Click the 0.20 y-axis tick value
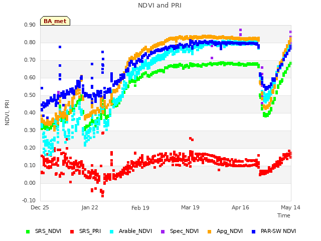The width and height of the screenshot is (321, 241). tap(30, 148)
